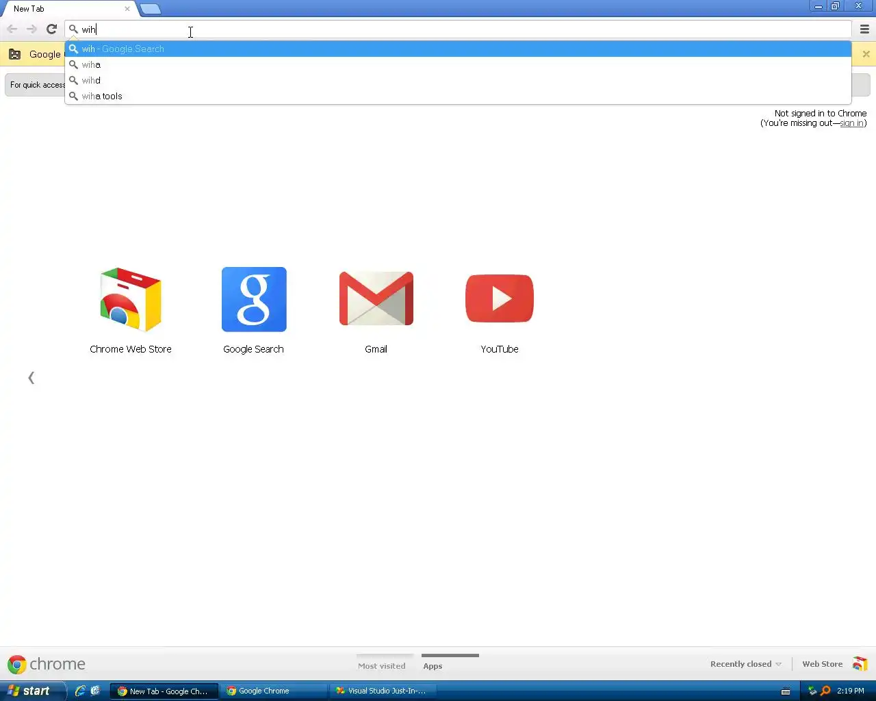Click into the address bar text field
This screenshot has width=876, height=701.
458,29
